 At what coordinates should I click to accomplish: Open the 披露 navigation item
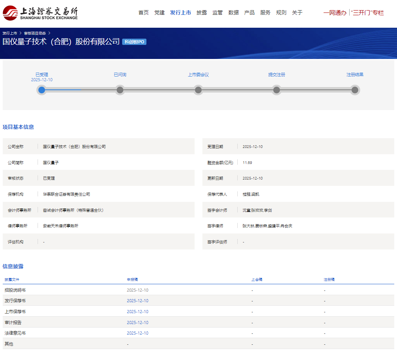pos(202,12)
